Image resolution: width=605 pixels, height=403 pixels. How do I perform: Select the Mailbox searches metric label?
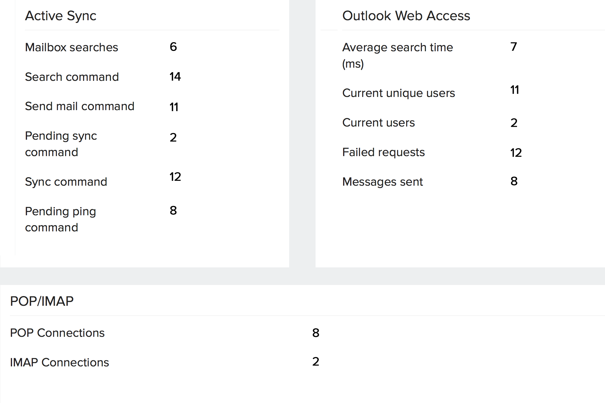[72, 47]
